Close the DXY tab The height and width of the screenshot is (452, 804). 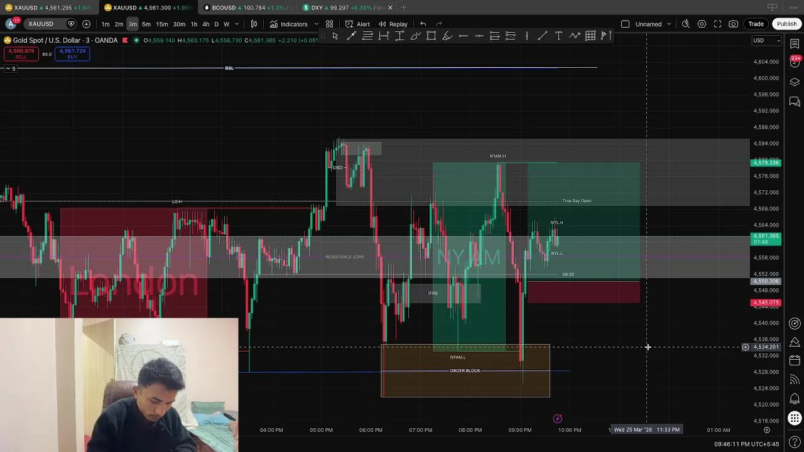(x=390, y=8)
